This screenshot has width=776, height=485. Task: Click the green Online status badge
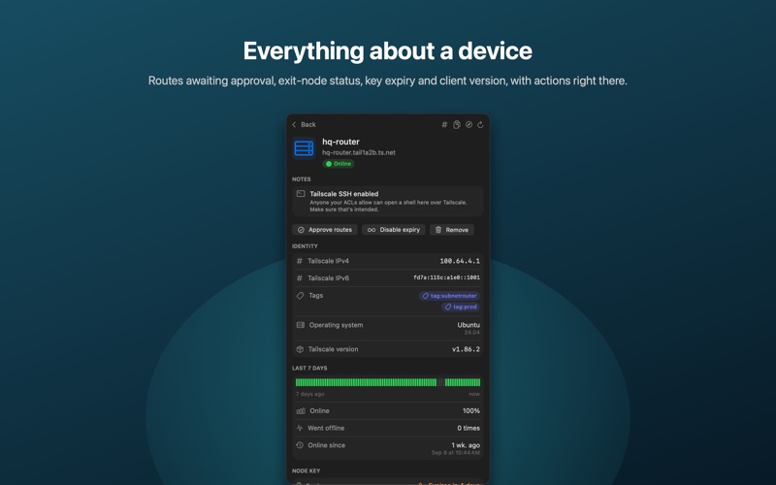pyautogui.click(x=339, y=164)
